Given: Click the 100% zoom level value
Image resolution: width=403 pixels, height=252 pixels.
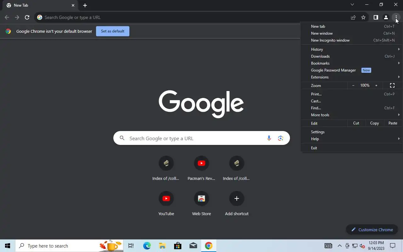Looking at the screenshot, I should point(365,86).
